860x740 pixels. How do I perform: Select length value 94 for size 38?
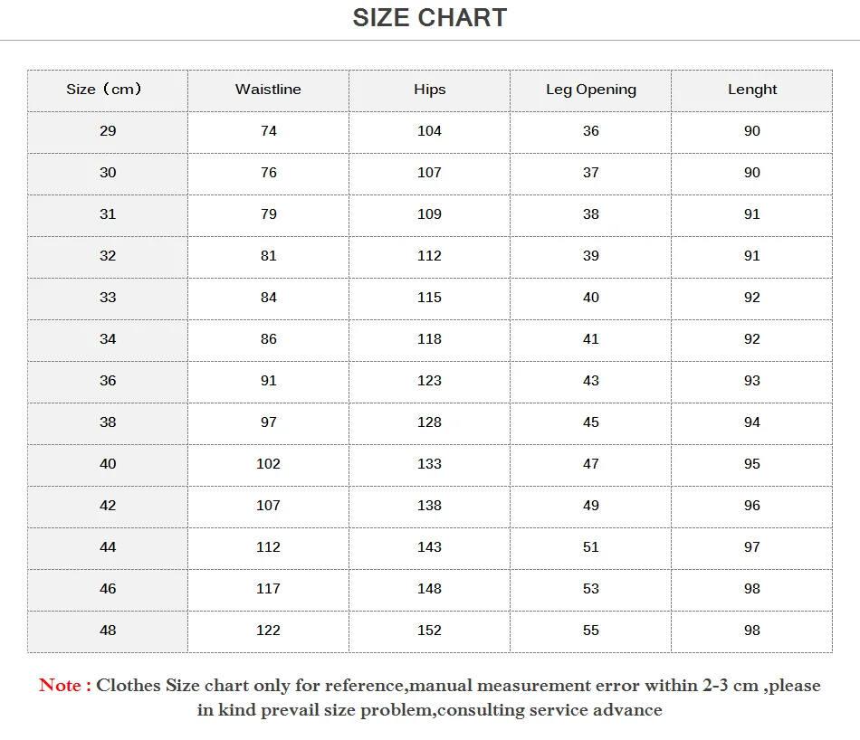[752, 422]
